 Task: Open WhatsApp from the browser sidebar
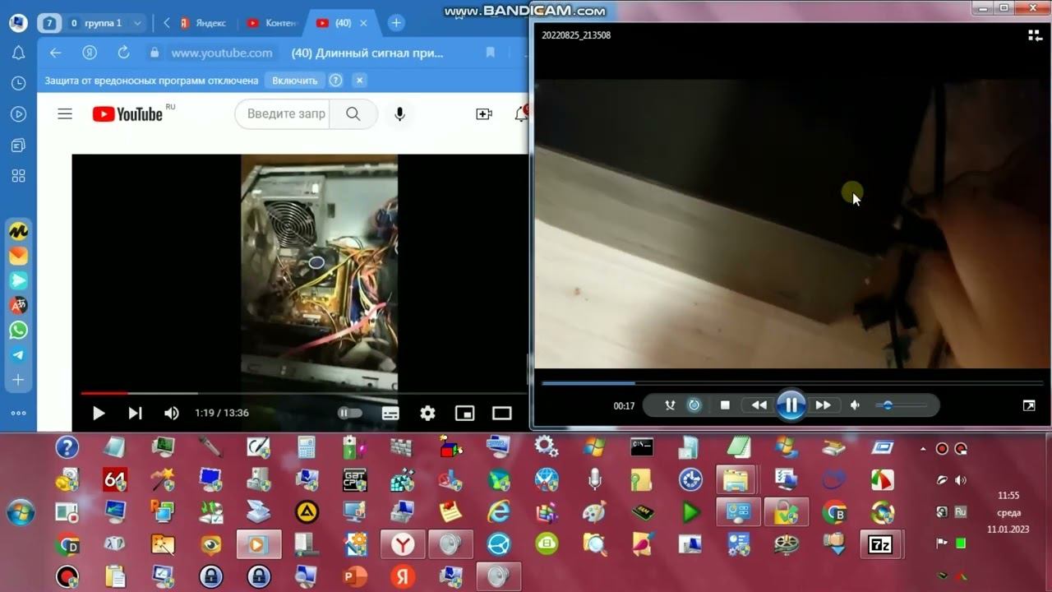[18, 331]
